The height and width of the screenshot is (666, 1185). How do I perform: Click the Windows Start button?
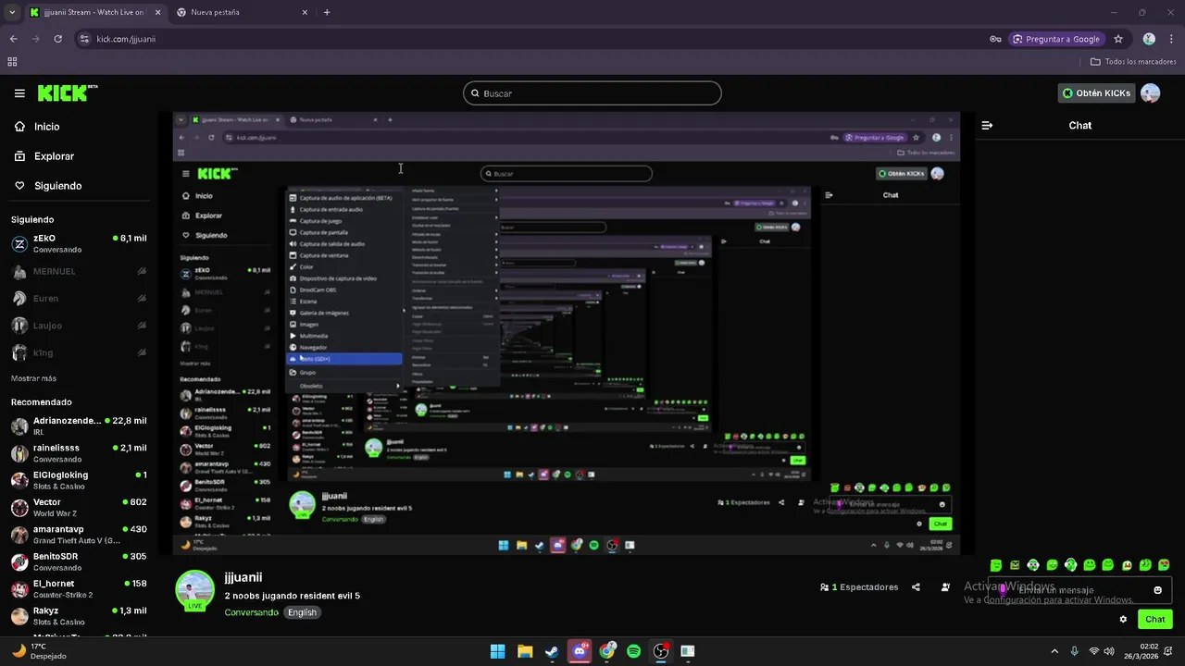pyautogui.click(x=497, y=651)
